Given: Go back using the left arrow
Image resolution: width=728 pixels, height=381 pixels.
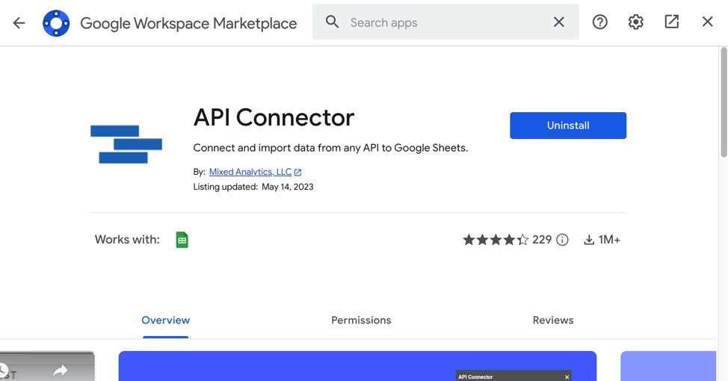Looking at the screenshot, I should tap(19, 22).
